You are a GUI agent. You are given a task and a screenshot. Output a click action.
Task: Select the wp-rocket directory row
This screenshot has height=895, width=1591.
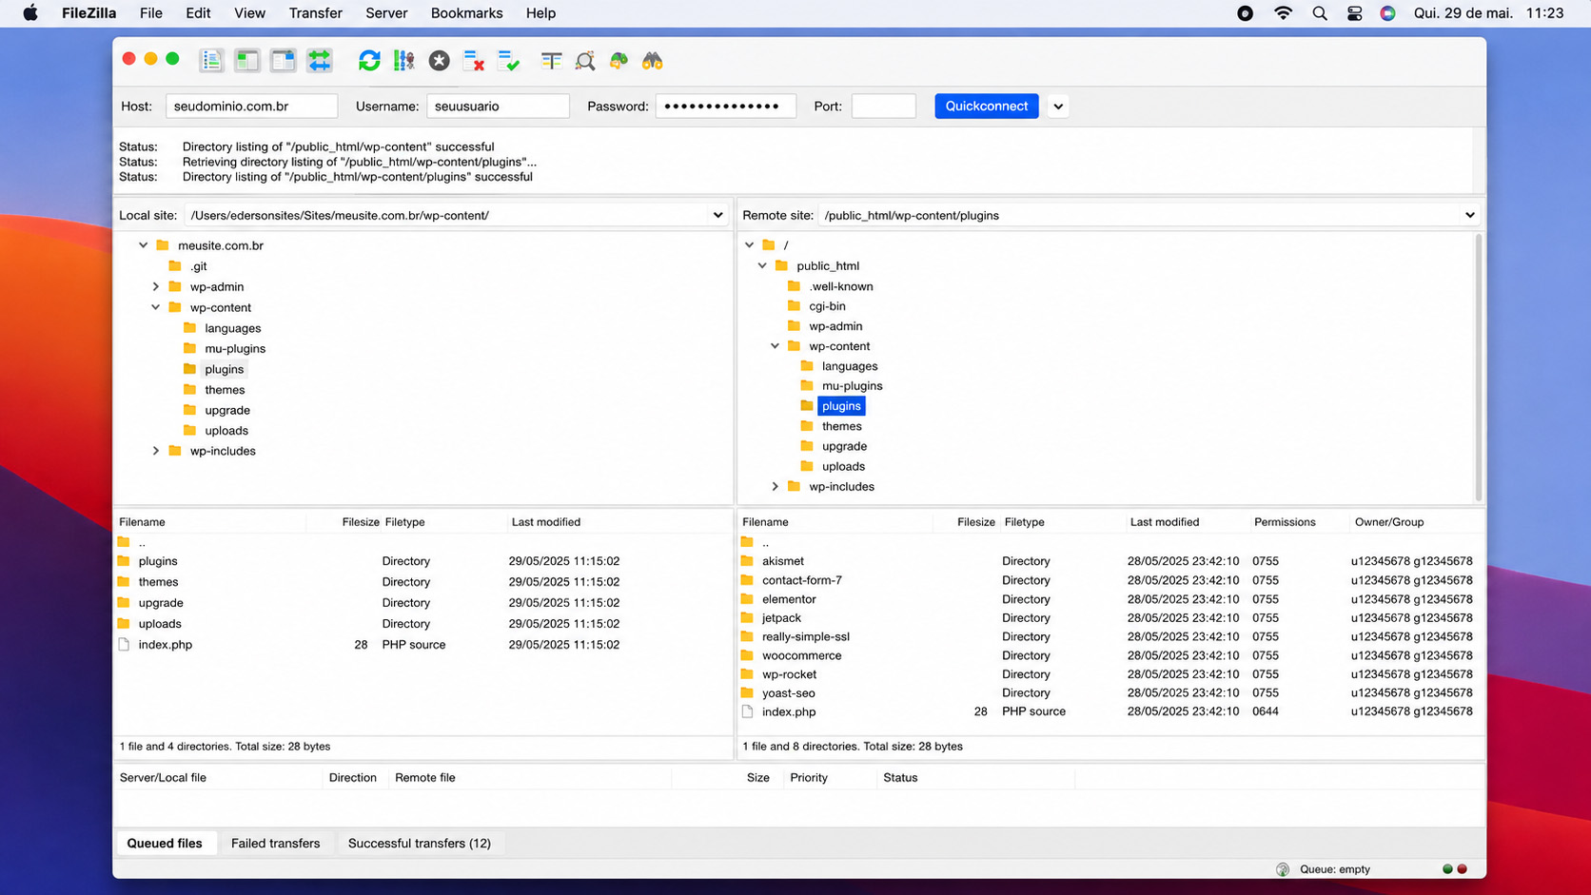coord(1109,674)
